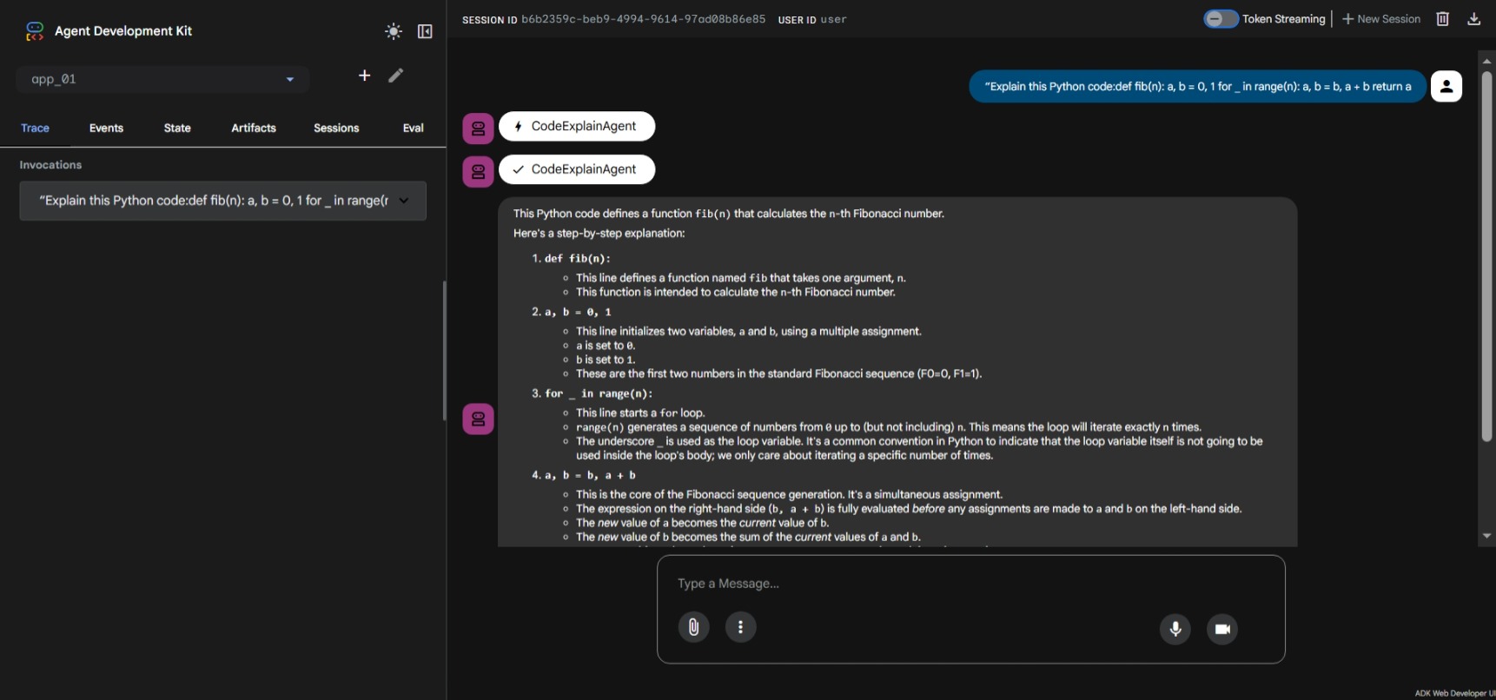The width and height of the screenshot is (1496, 700).
Task: Toggle the Token Streaming switch
Action: 1221,18
